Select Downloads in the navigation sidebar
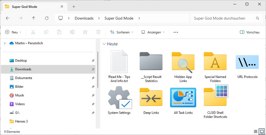266x135 pixels. [x=23, y=69]
